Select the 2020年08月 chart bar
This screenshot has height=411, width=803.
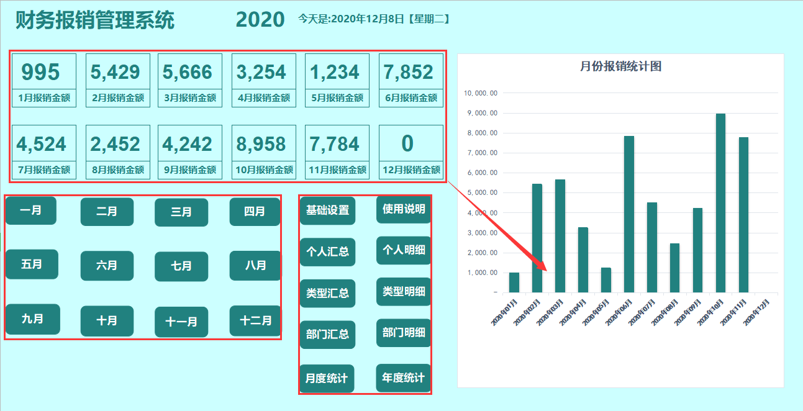tap(675, 268)
